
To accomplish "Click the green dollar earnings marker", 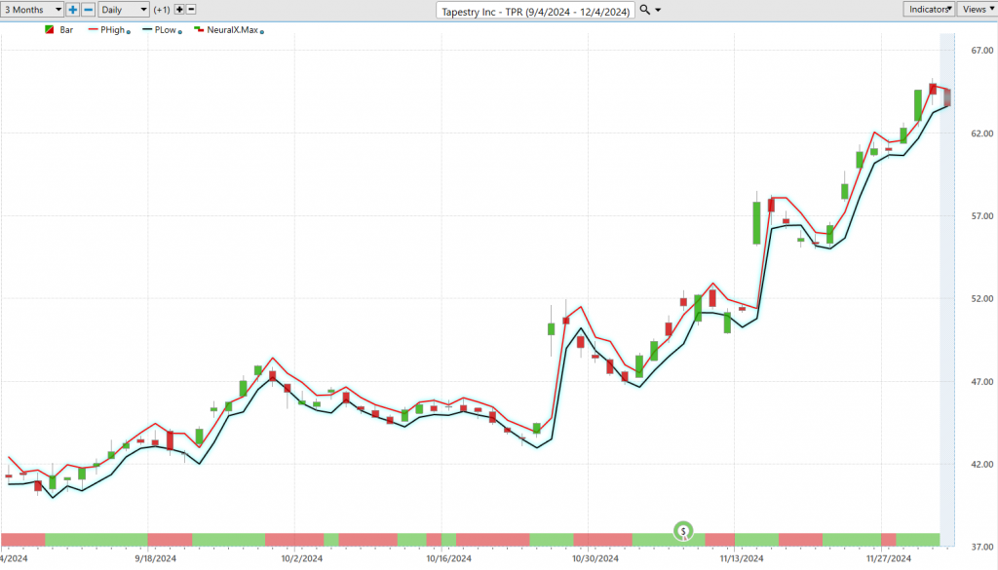I will [x=683, y=531].
